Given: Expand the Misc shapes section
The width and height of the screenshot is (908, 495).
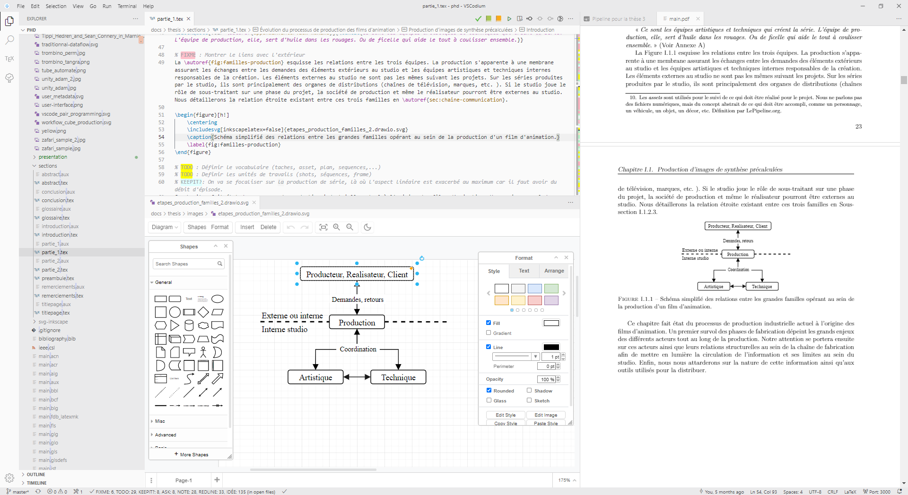Looking at the screenshot, I should [x=160, y=421].
